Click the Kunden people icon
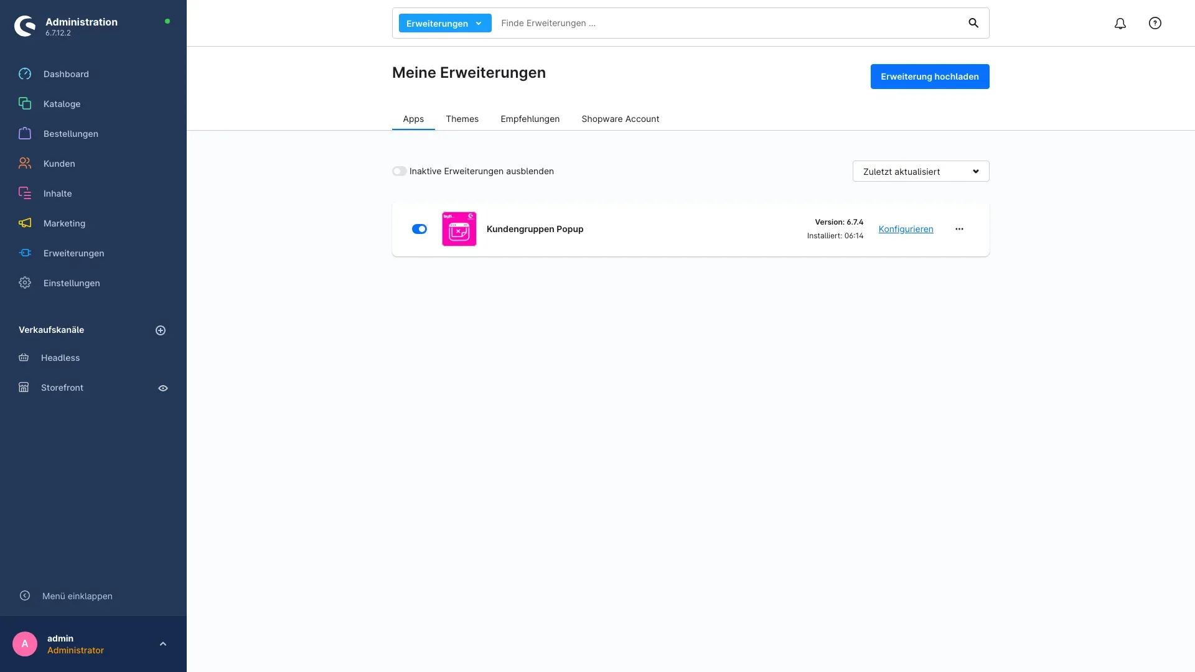This screenshot has width=1195, height=672. click(x=25, y=164)
